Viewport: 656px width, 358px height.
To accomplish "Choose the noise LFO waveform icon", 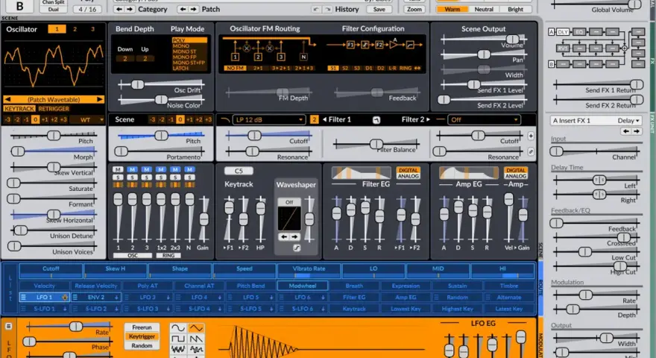I will 178,349.
